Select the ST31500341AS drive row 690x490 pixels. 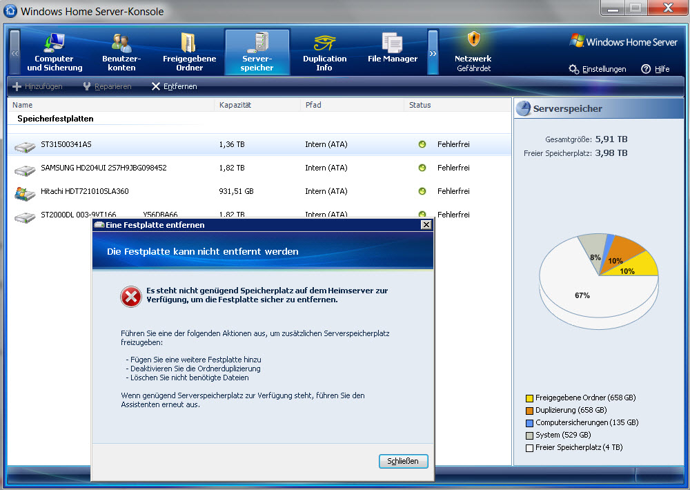point(259,144)
